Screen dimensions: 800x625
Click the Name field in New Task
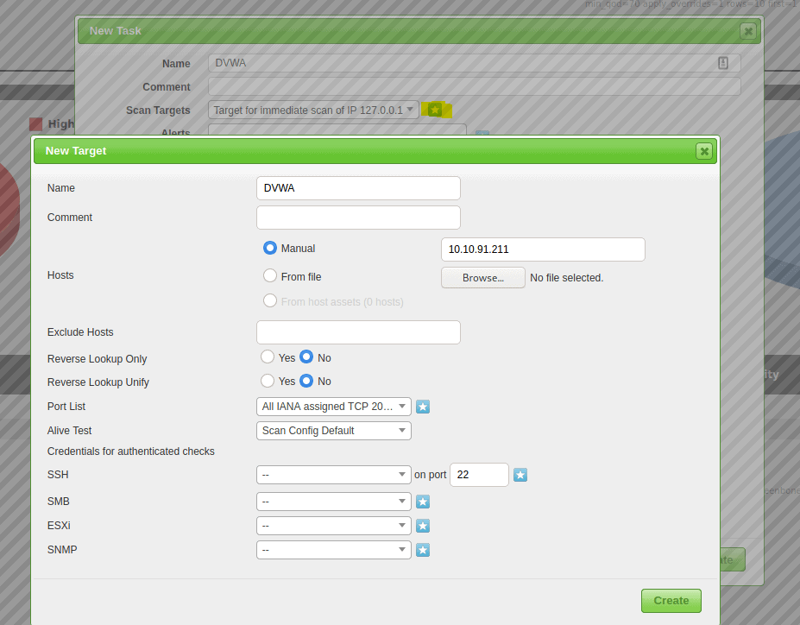tap(474, 63)
